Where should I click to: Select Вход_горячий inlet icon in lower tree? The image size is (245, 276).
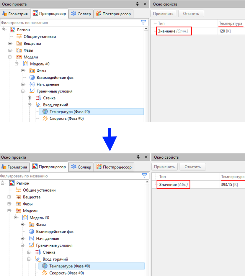click(38, 259)
